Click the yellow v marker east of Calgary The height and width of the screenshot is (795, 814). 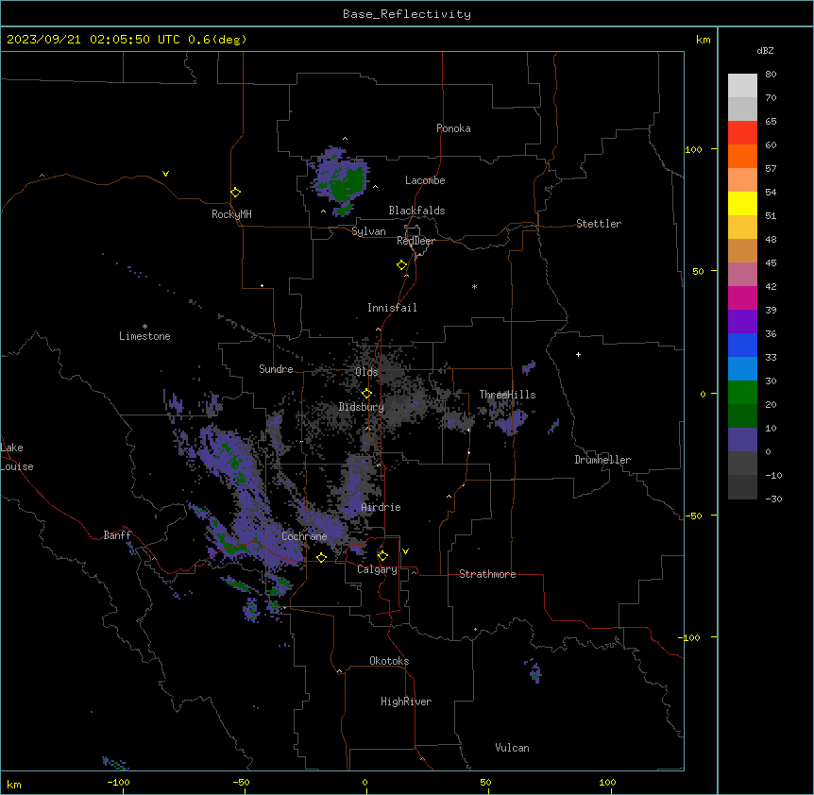pyautogui.click(x=405, y=551)
